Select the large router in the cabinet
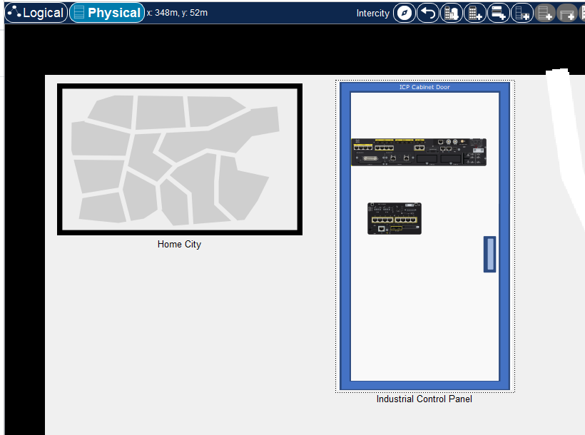 [x=419, y=152]
